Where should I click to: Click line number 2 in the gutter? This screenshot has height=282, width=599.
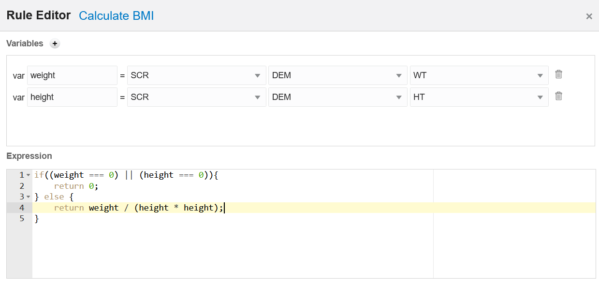click(22, 186)
